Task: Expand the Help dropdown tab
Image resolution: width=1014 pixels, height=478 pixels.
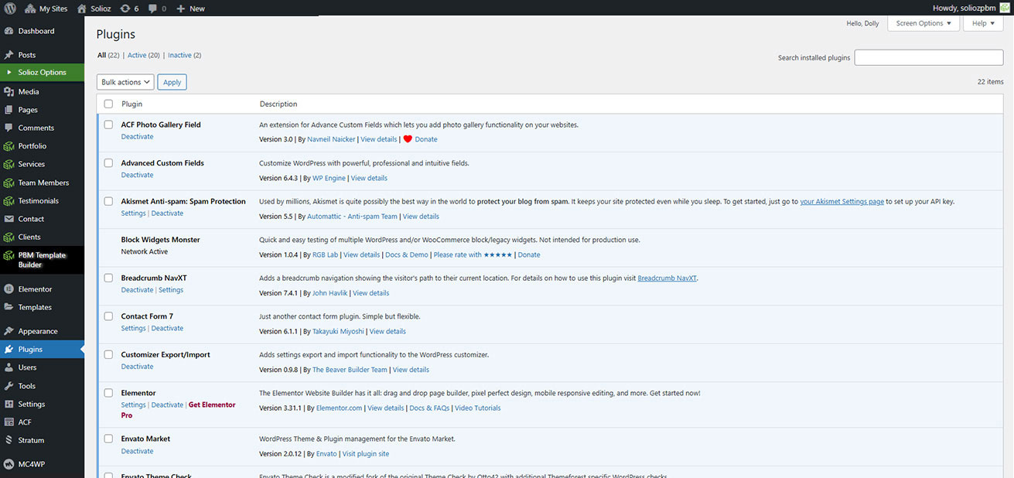Action: 983,23
